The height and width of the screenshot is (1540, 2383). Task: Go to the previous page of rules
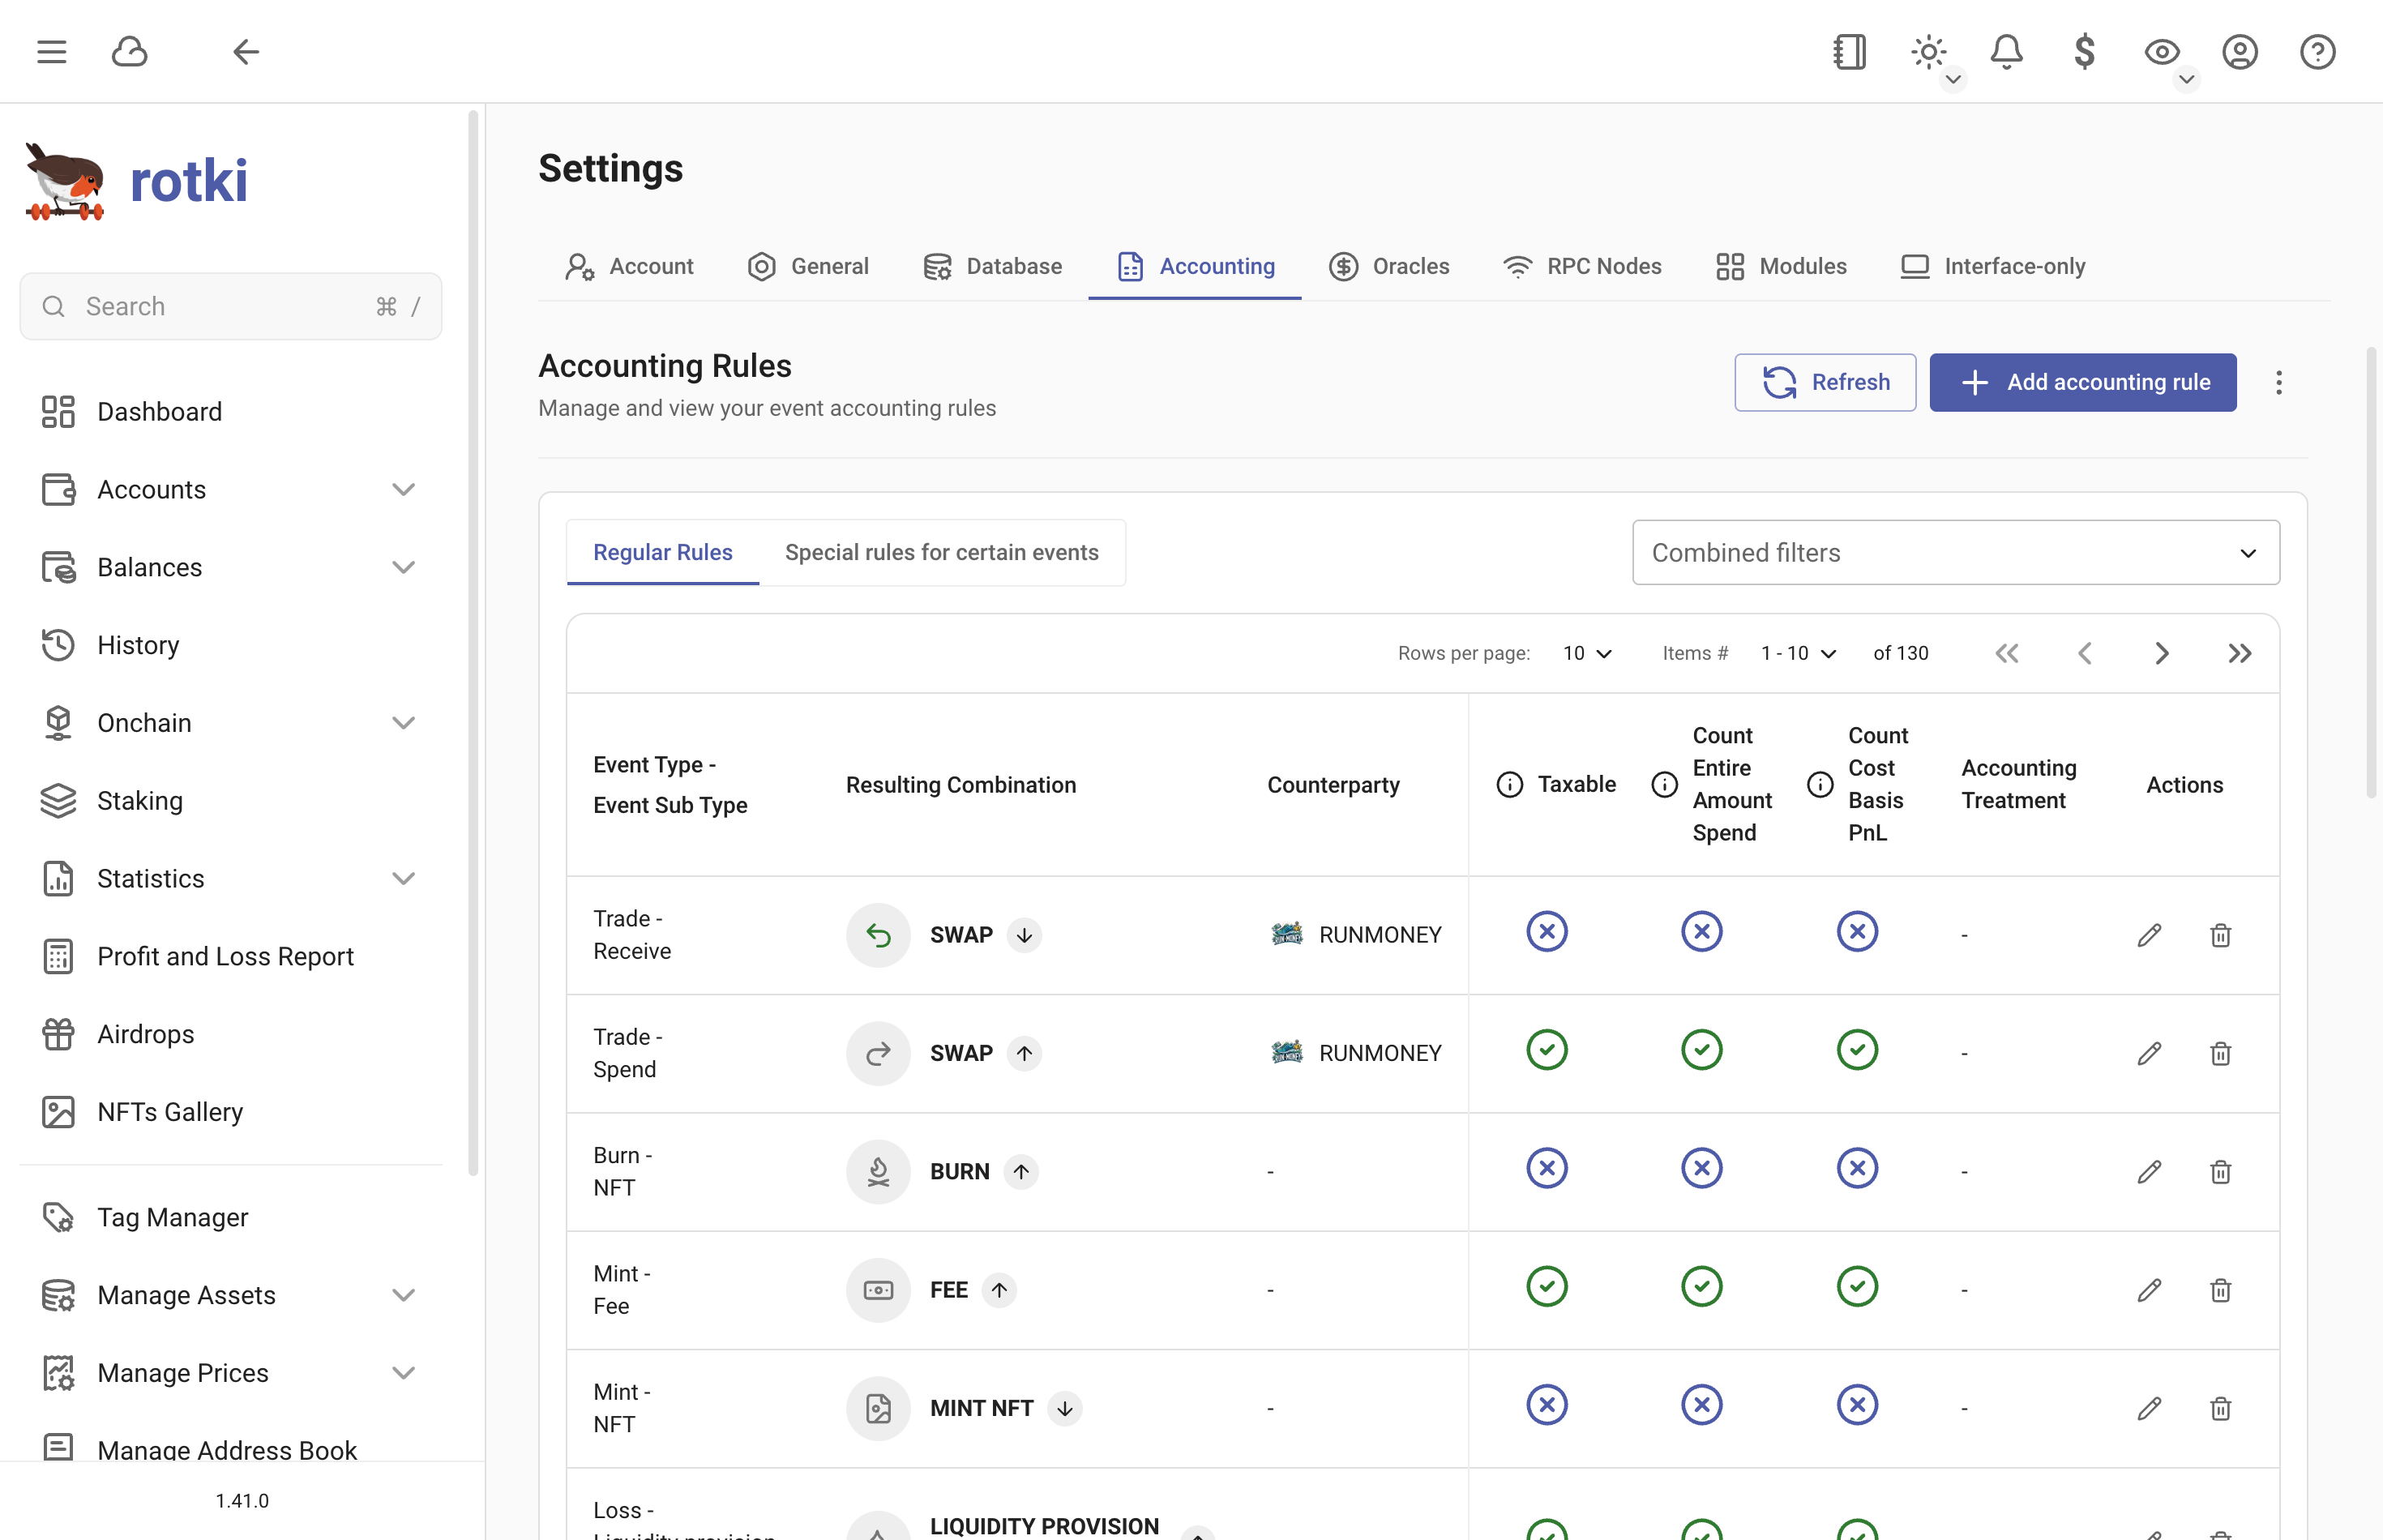pyautogui.click(x=2085, y=653)
